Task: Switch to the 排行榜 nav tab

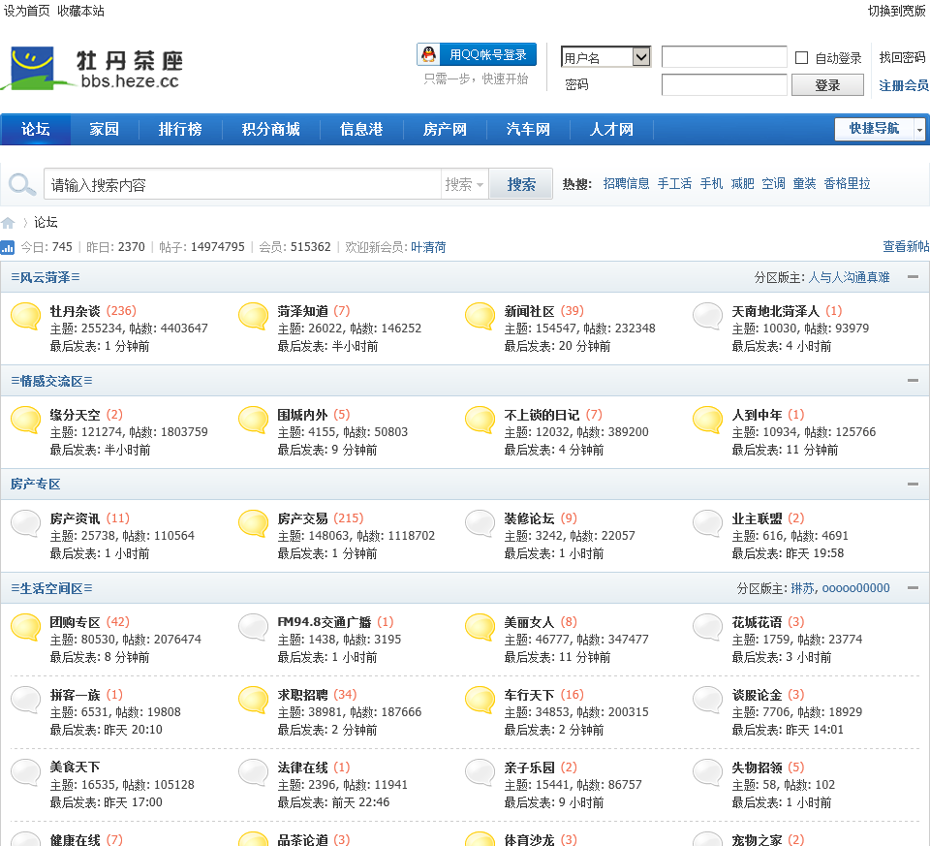Action: [x=180, y=129]
